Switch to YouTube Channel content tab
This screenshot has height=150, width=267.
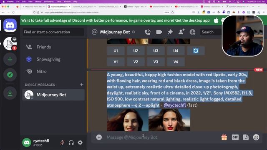coord(161,7)
